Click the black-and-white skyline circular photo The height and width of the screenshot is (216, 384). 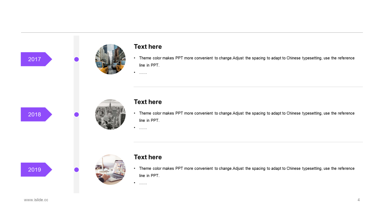click(x=110, y=114)
